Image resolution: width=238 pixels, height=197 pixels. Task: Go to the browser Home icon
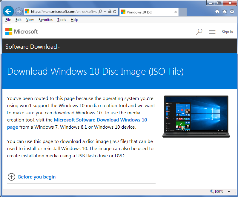point(217,12)
